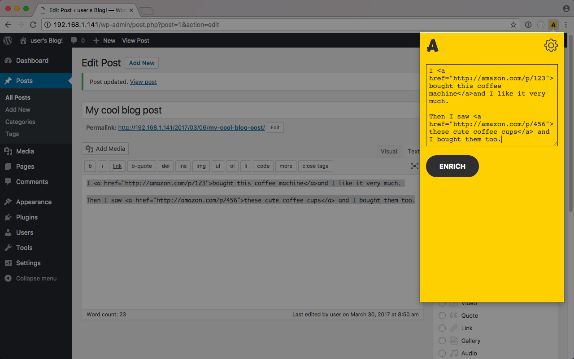This screenshot has width=574, height=359.
Task: Open the Plugins menu in sidebar
Action: [27, 217]
